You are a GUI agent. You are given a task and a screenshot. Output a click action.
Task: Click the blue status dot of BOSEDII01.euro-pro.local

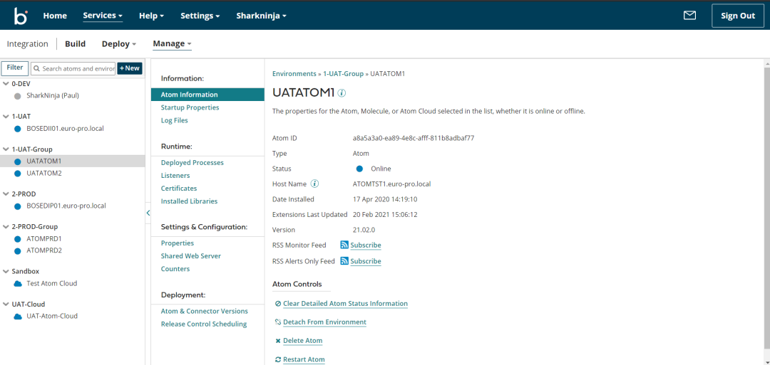(18, 129)
